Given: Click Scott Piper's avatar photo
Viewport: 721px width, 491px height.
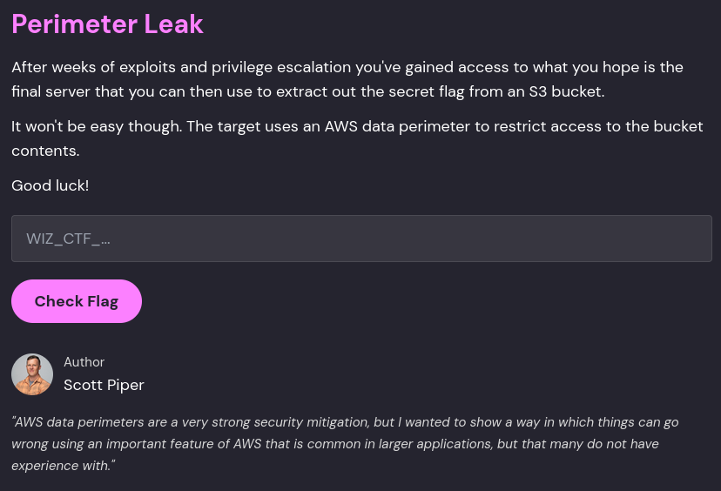Looking at the screenshot, I should tap(32, 374).
